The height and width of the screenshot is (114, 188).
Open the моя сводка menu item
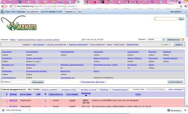[x=38, y=44]
